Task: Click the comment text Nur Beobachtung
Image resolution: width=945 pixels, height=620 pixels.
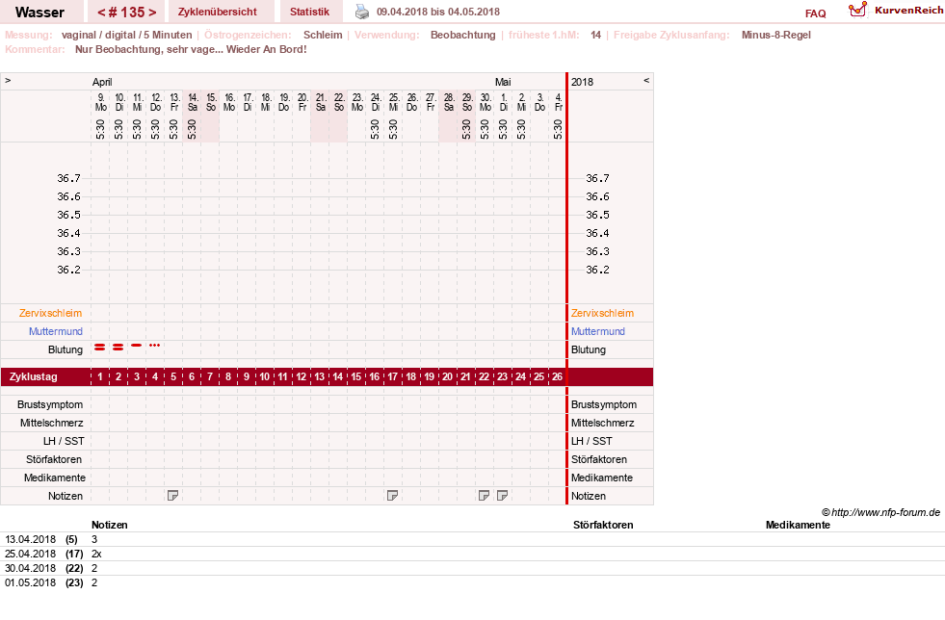Action: pos(191,49)
